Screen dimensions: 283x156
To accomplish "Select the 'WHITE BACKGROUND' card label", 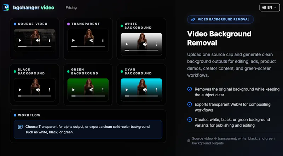I will 138,26.
